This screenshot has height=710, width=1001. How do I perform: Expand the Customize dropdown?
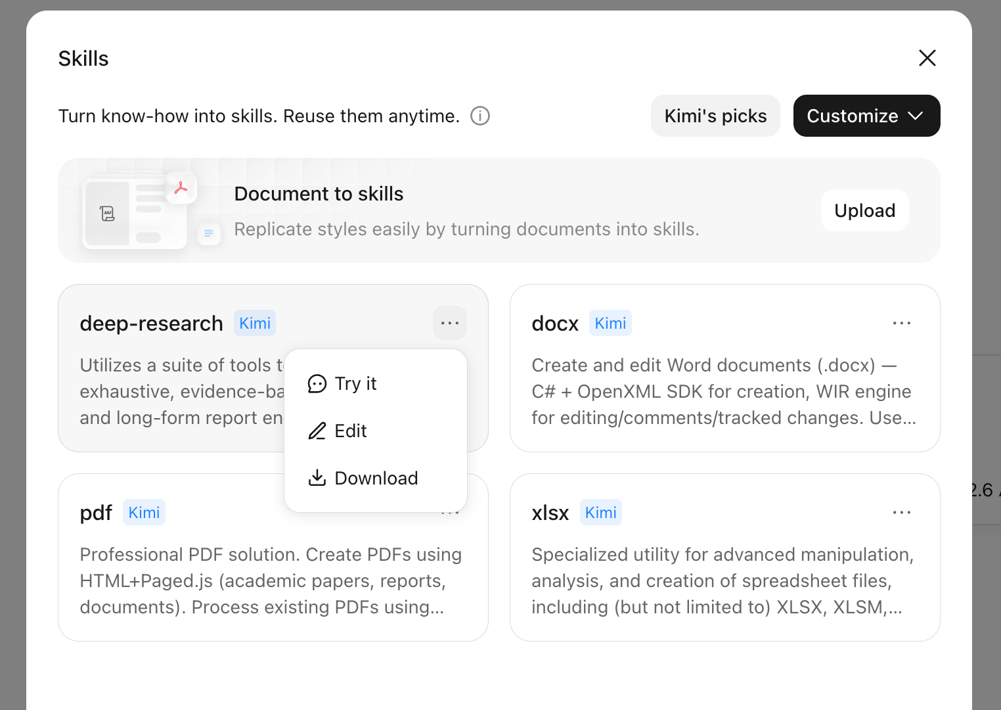click(866, 116)
